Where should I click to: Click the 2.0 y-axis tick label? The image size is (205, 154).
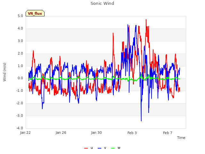pyautogui.click(x=20, y=54)
